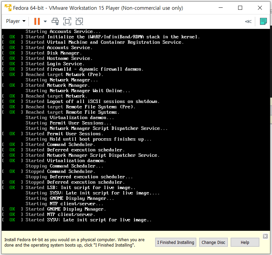The height and width of the screenshot is (255, 272).
Task: Click 'Started firewalld - dynamic firewall daemon' line
Action: [73, 69]
